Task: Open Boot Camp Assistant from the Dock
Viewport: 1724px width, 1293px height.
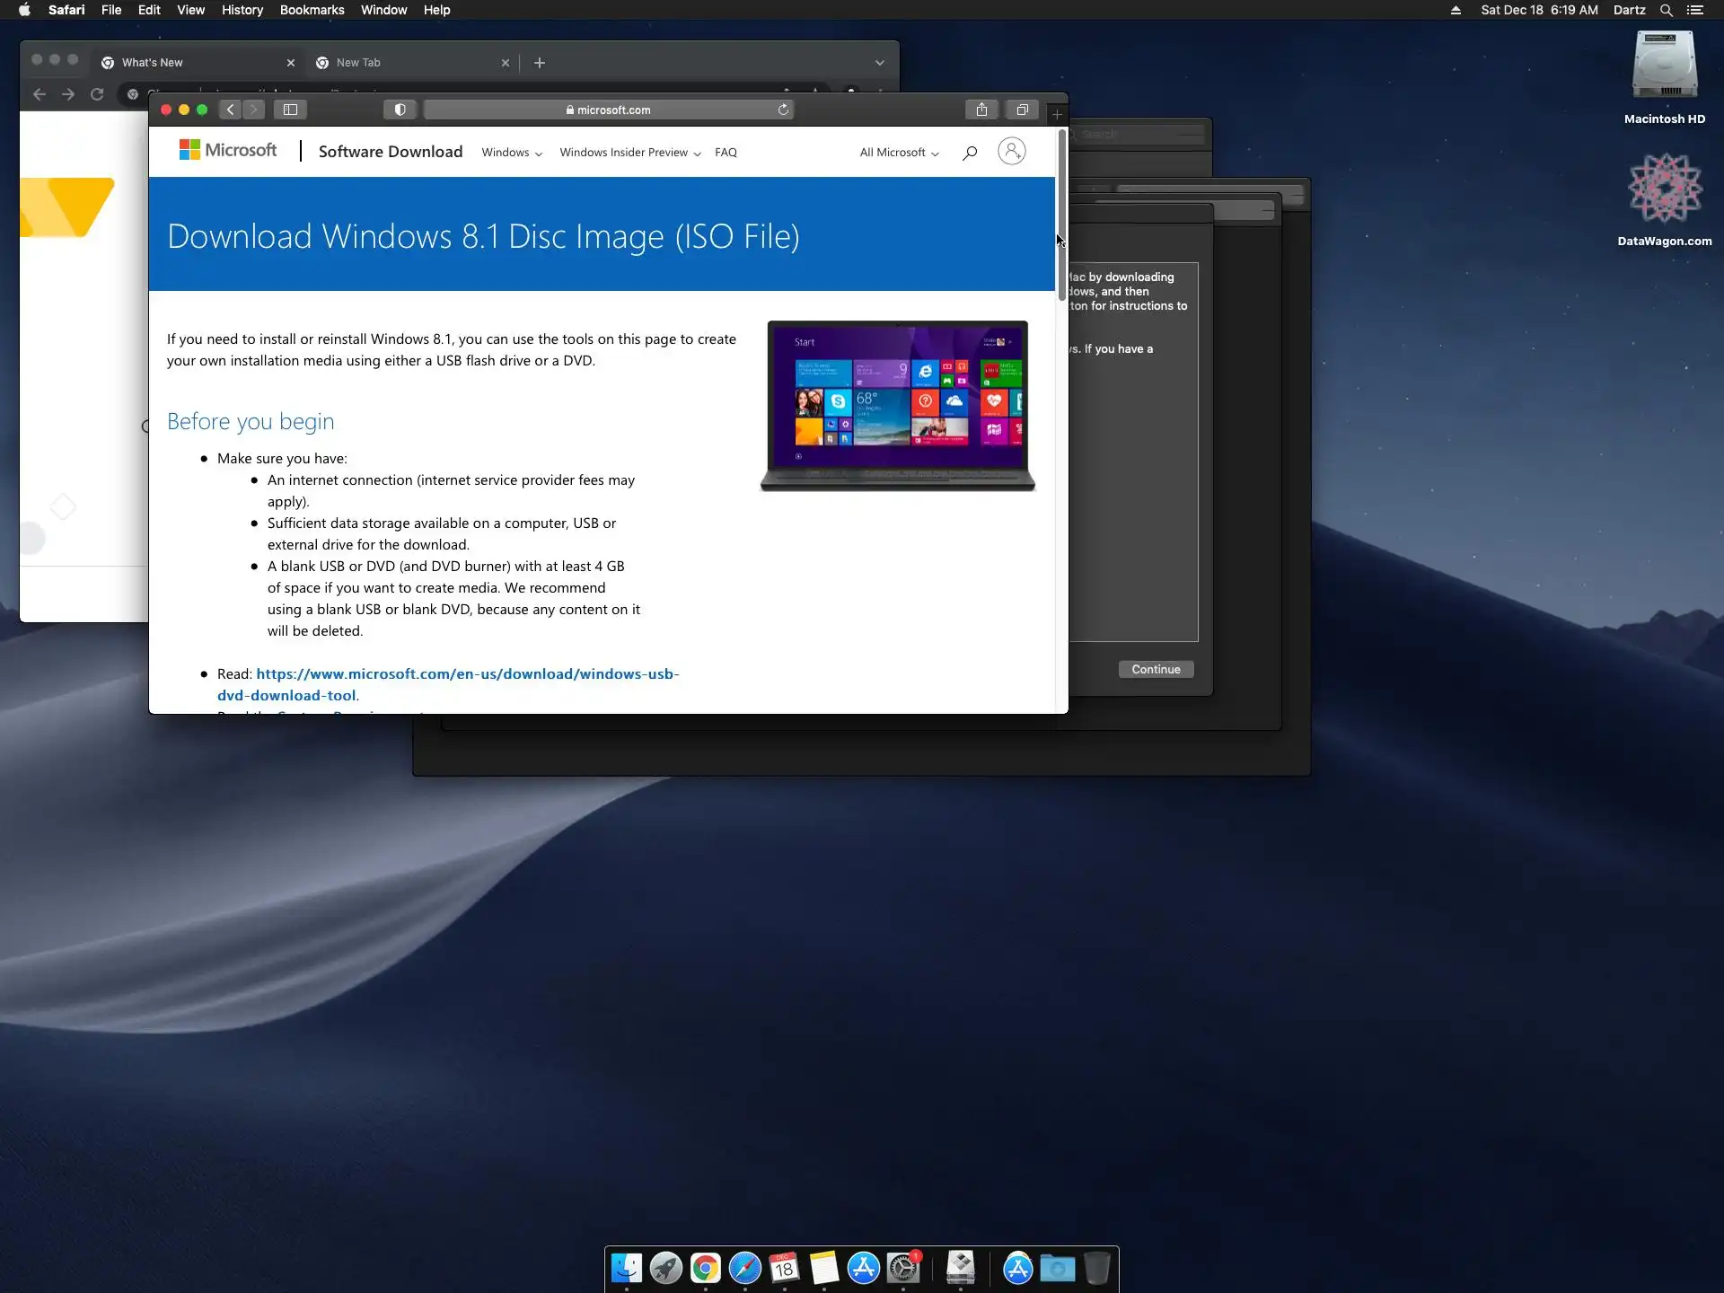Action: point(960,1268)
